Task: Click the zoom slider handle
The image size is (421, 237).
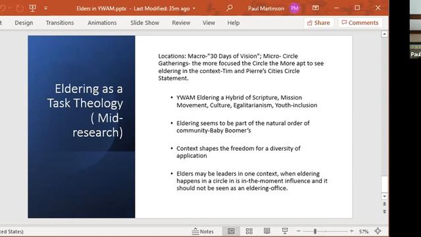Action: point(315,231)
